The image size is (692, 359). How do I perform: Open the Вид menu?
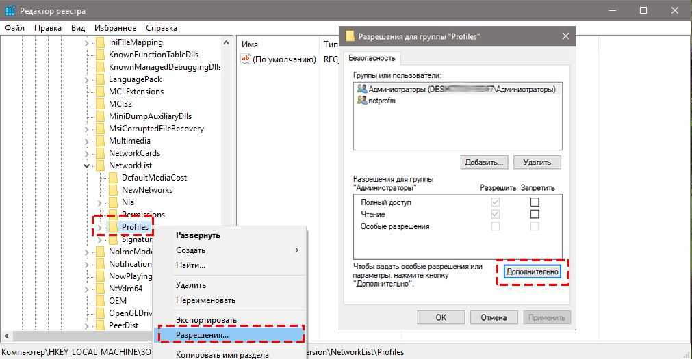(77, 28)
